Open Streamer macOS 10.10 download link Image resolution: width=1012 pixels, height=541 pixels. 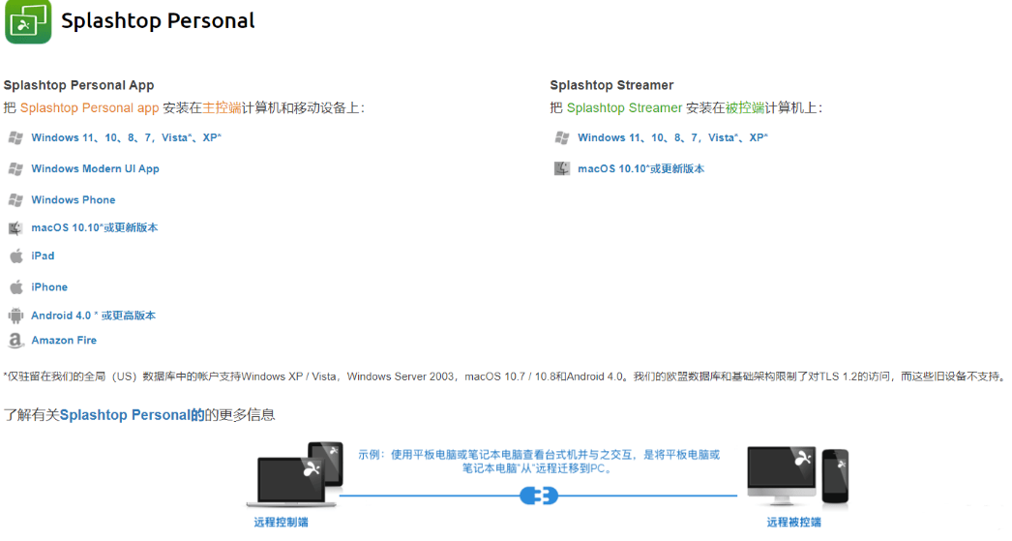[x=640, y=168]
